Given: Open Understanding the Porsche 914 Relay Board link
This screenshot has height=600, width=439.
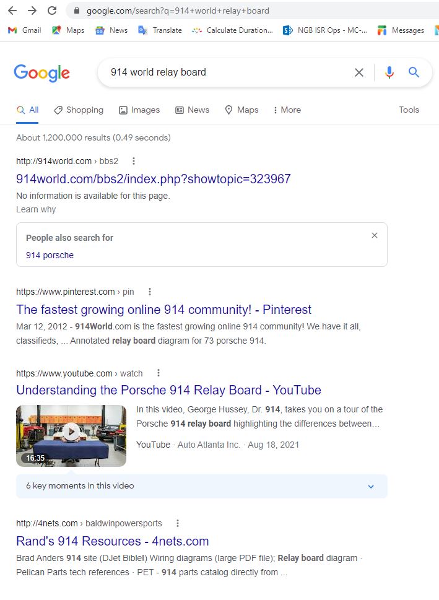Looking at the screenshot, I should pos(168,390).
